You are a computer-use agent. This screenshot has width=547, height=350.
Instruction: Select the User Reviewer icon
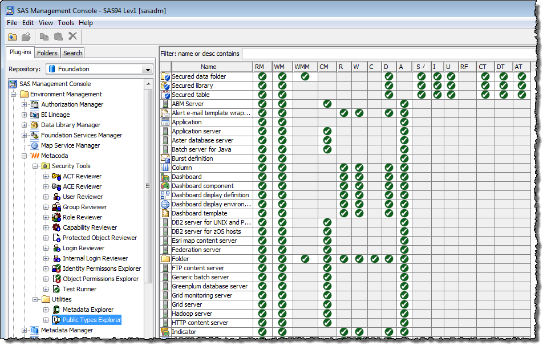(56, 197)
